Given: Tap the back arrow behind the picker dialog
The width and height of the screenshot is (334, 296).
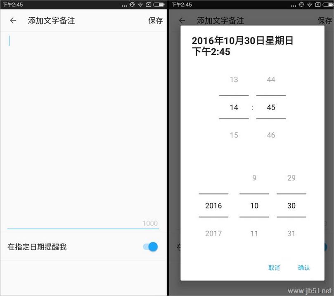Looking at the screenshot, I should [182, 21].
